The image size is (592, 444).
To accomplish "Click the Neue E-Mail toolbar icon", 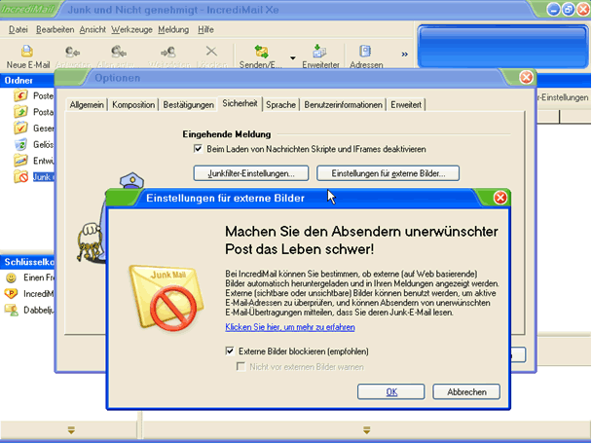I will click(27, 51).
